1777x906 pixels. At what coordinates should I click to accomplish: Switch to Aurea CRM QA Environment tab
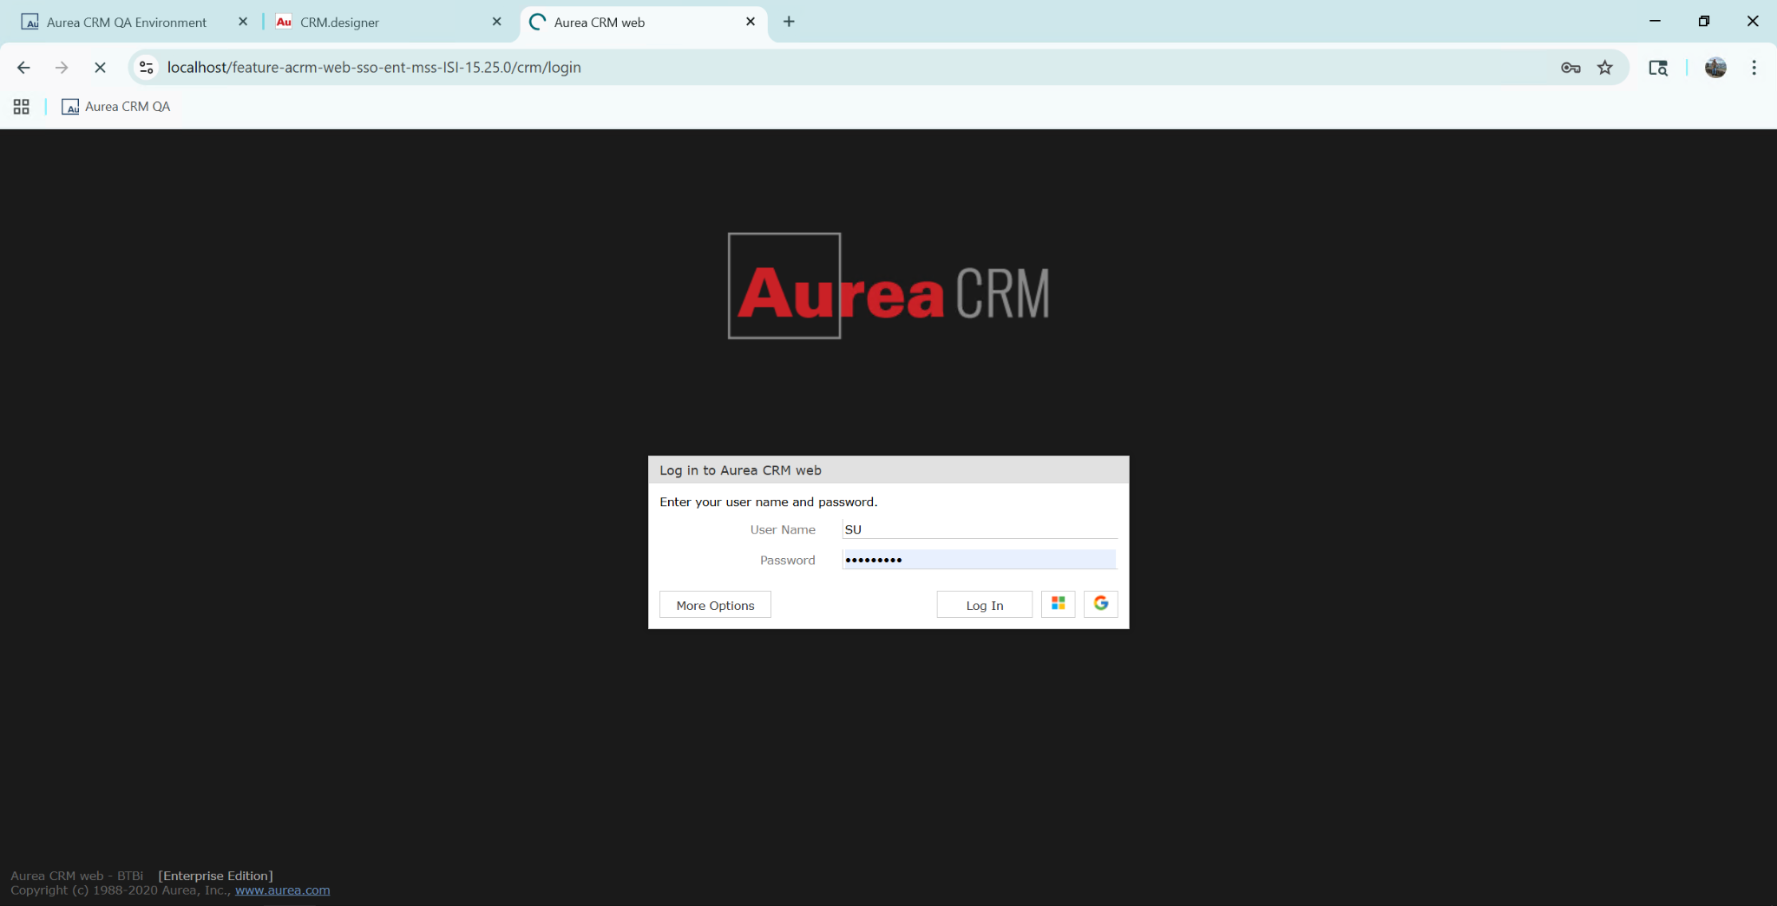point(126,23)
